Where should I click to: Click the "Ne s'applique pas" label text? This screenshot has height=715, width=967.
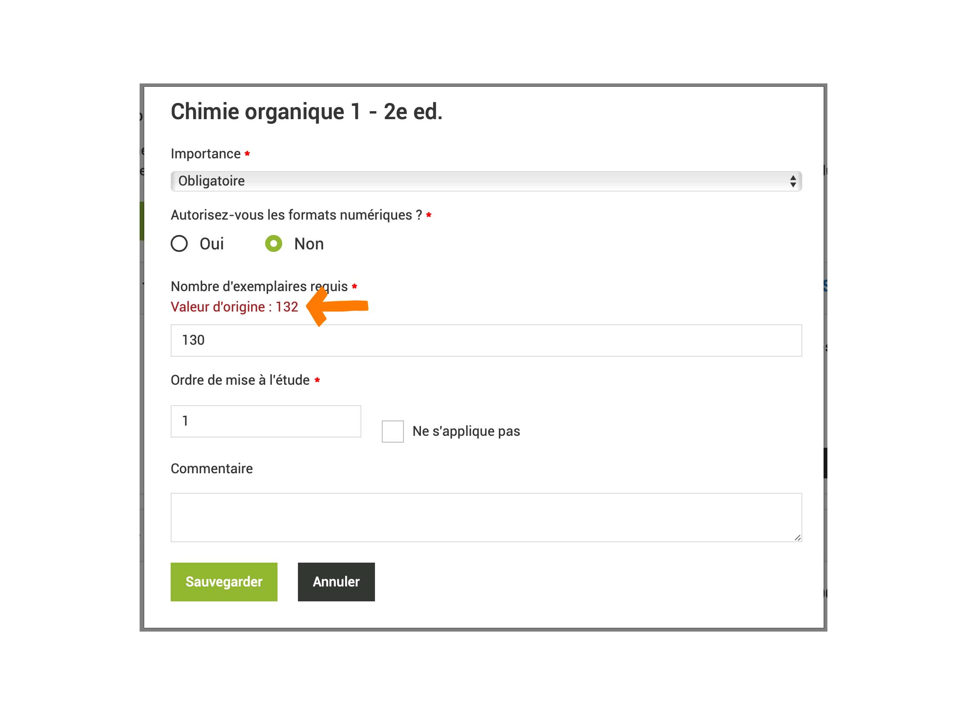pyautogui.click(x=466, y=431)
